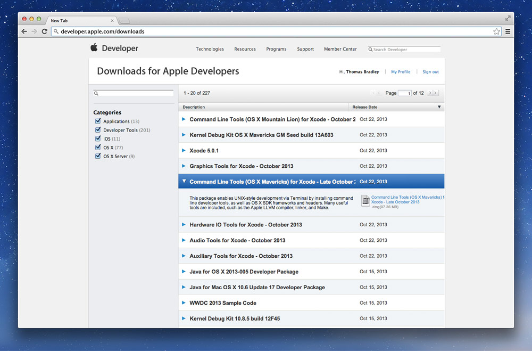Open My Profile link
The width and height of the screenshot is (532, 351).
(401, 71)
